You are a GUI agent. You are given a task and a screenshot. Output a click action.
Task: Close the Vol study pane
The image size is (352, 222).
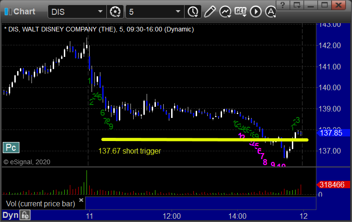81,200
